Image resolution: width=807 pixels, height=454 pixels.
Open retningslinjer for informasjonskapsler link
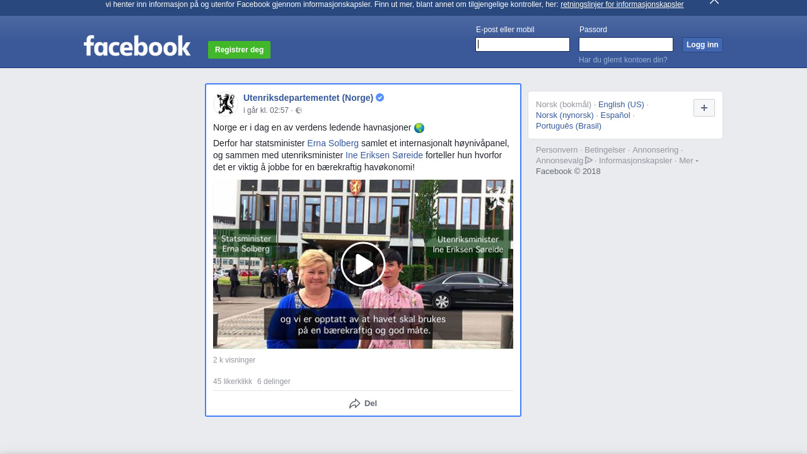click(622, 4)
